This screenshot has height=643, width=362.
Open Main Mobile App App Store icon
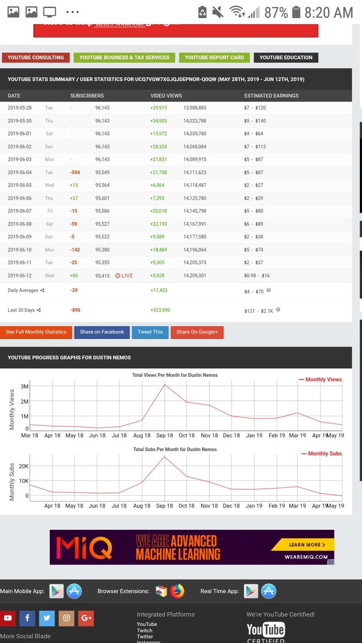coord(74,591)
